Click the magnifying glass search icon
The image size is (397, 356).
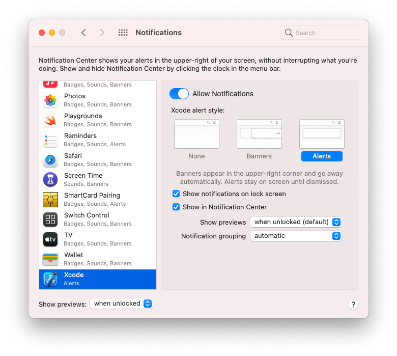point(289,33)
